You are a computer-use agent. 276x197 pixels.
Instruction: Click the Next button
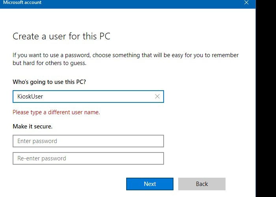[x=150, y=184]
